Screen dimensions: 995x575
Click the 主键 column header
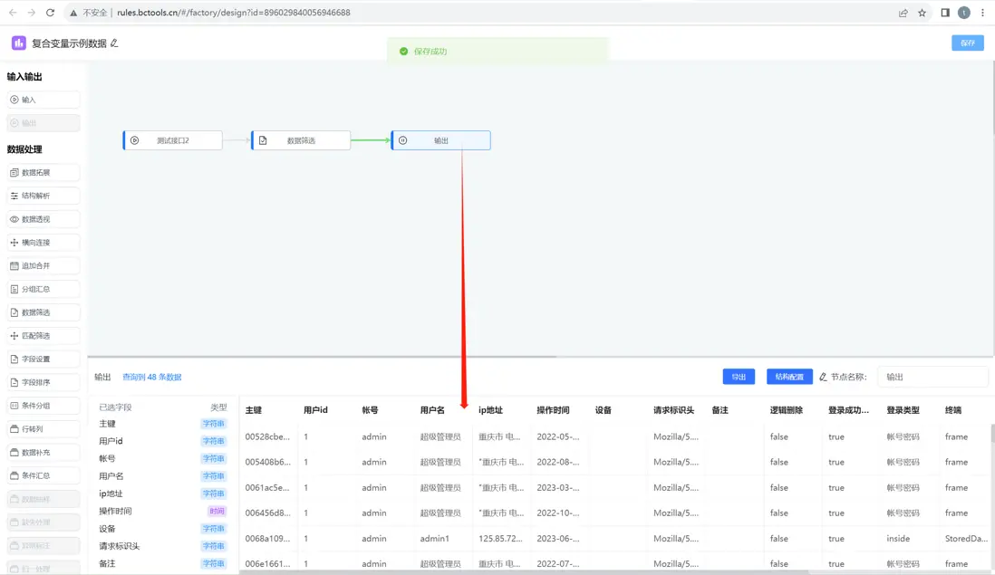254,410
